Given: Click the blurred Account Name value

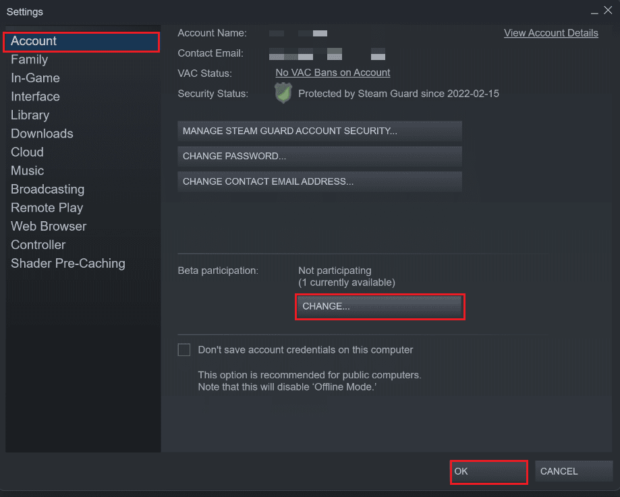Looking at the screenshot, I should [x=298, y=33].
